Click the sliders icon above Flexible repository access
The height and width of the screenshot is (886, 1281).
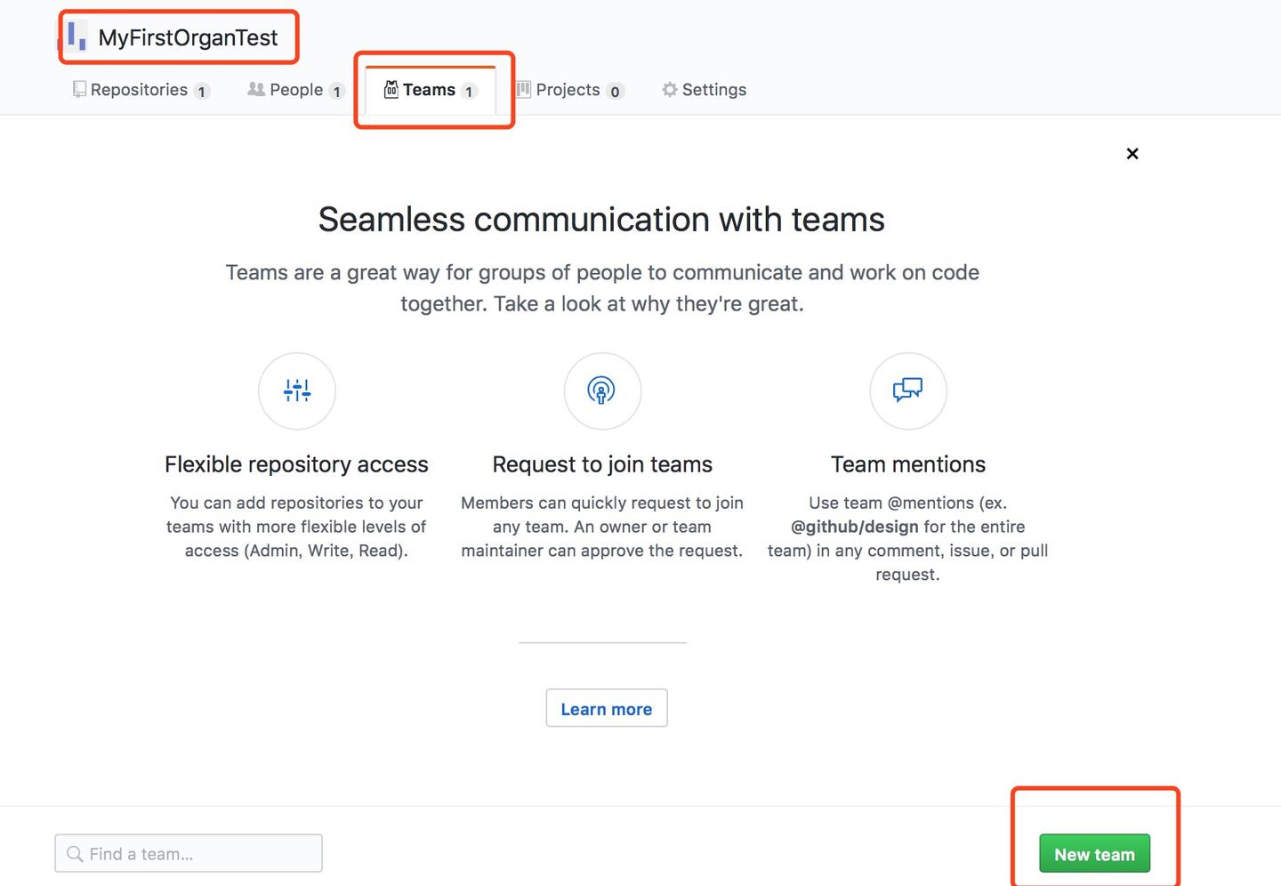[297, 391]
